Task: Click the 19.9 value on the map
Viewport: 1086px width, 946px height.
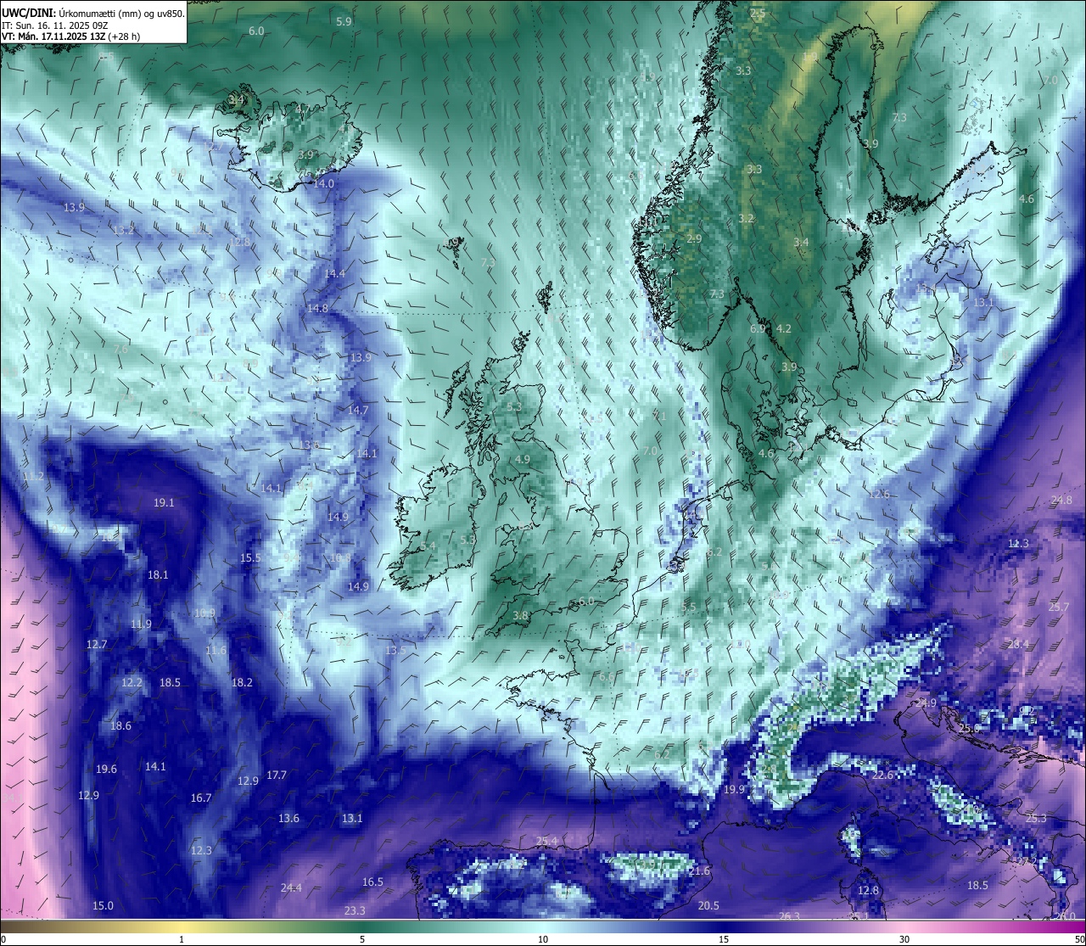Action: pos(734,789)
